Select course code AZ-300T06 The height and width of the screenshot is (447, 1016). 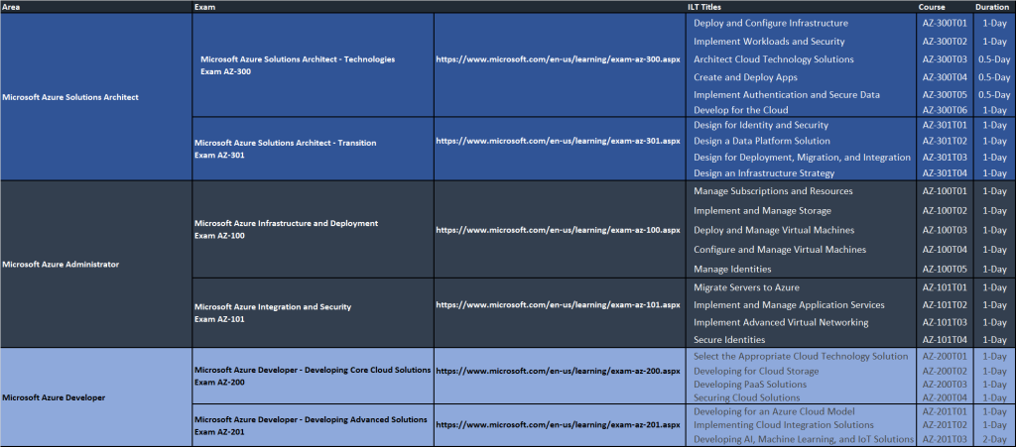tap(945, 110)
